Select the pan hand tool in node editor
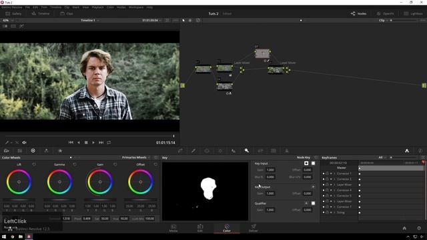The width and height of the screenshot is (427, 240). click(x=190, y=21)
